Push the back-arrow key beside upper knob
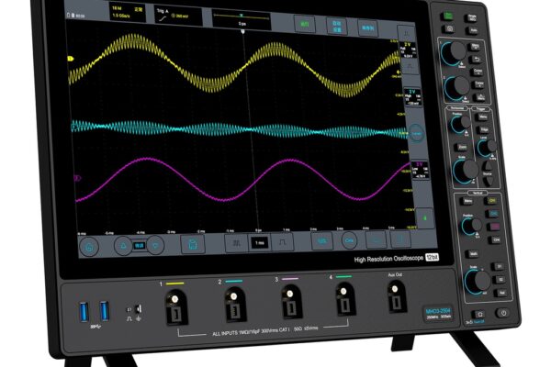The height and width of the screenshot is (367, 551). 477,60
